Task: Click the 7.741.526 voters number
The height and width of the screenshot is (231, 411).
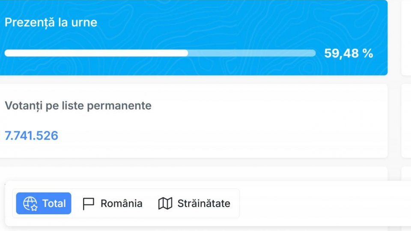Action: pyautogui.click(x=31, y=136)
